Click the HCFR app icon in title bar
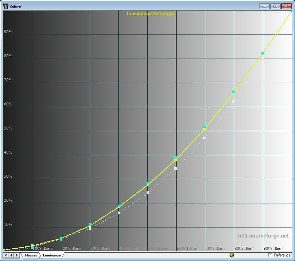The image size is (295, 261). 6,6
